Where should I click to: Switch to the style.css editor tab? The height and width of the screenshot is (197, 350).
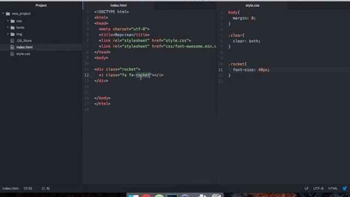tap(253, 5)
